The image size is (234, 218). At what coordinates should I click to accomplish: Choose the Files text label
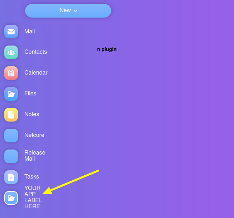click(x=30, y=93)
